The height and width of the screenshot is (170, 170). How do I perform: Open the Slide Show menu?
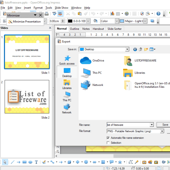[x=62, y=8]
